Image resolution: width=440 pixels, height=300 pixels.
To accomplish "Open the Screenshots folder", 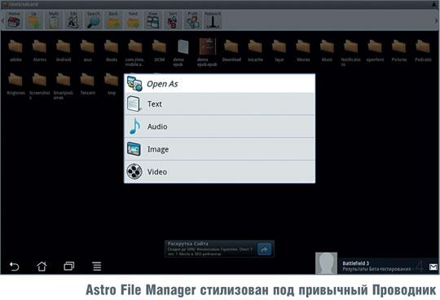I will click(x=39, y=86).
